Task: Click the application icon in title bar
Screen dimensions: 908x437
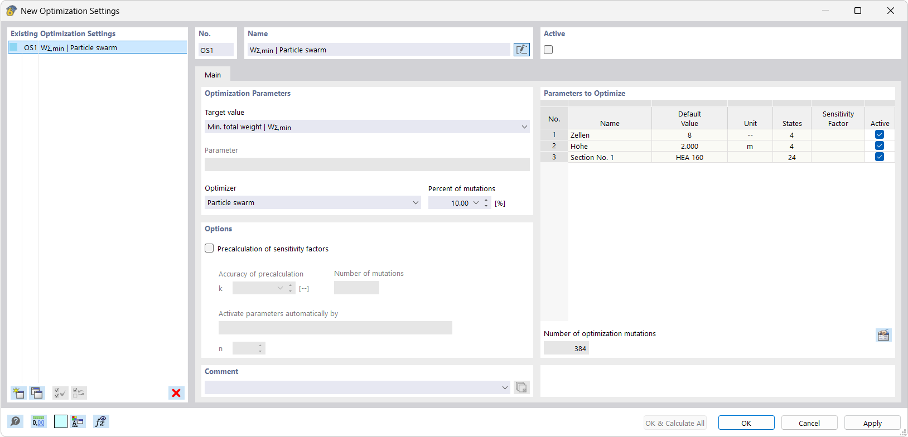Action: [11, 11]
